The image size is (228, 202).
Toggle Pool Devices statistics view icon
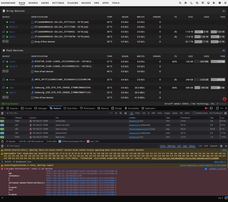tap(224, 50)
